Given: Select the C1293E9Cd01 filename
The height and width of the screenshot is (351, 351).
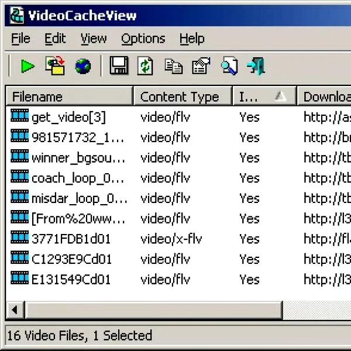Looking at the screenshot, I should pyautogui.click(x=71, y=259).
